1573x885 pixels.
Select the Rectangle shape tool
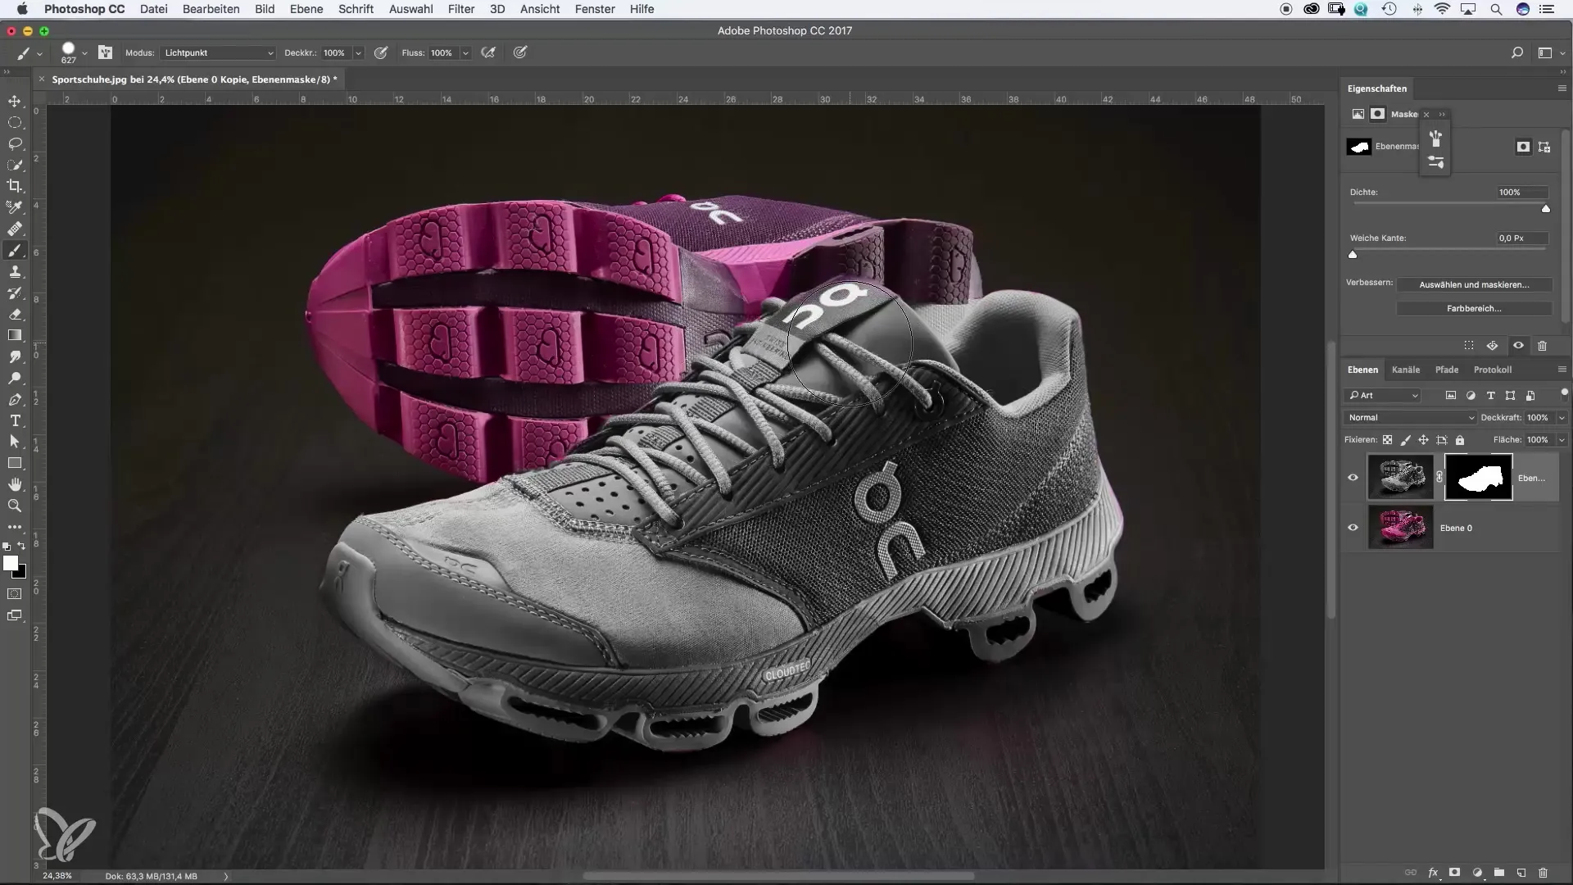click(15, 463)
